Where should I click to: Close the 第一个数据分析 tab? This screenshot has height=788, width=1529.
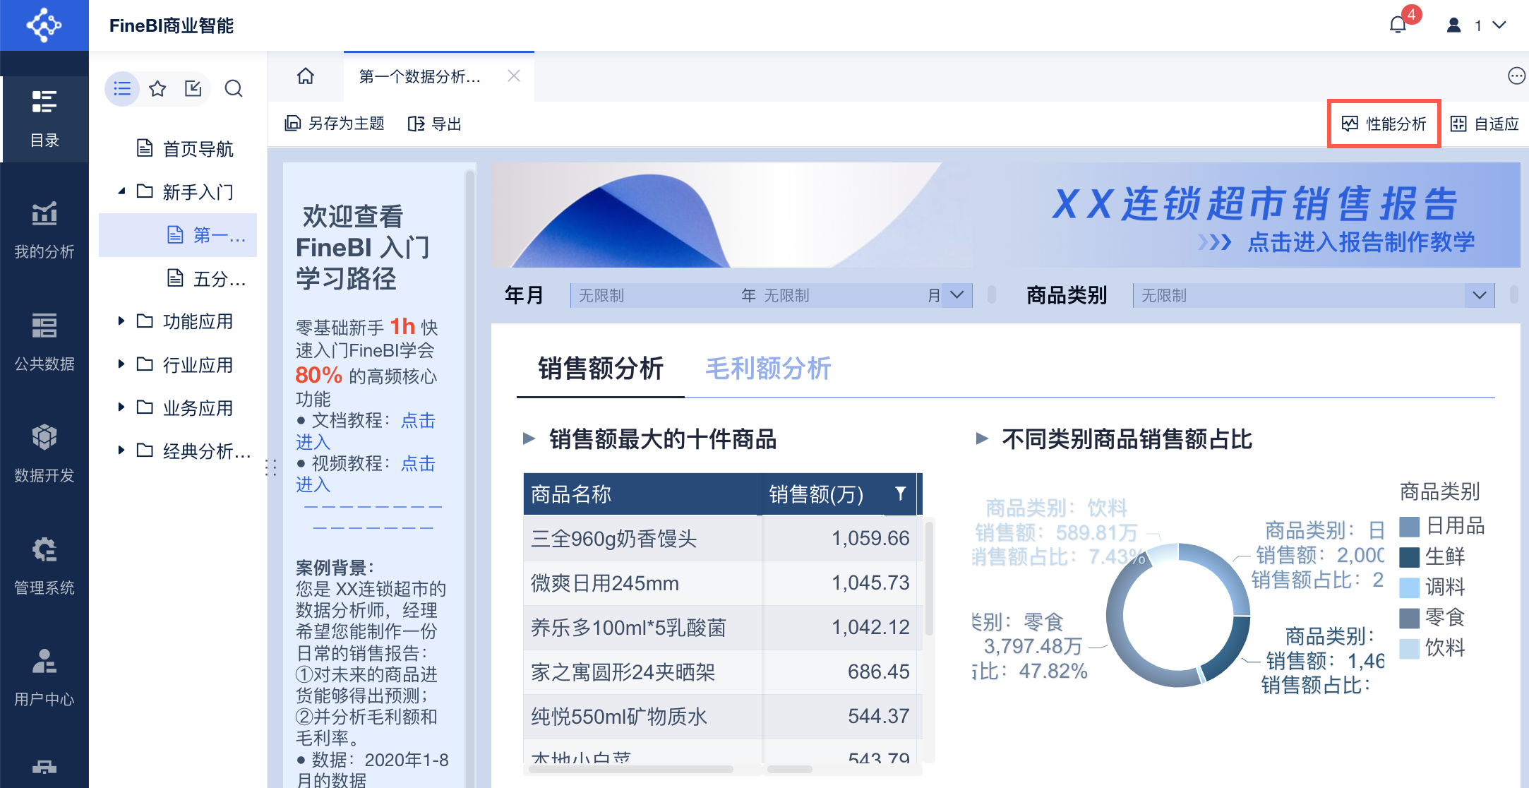click(x=514, y=76)
